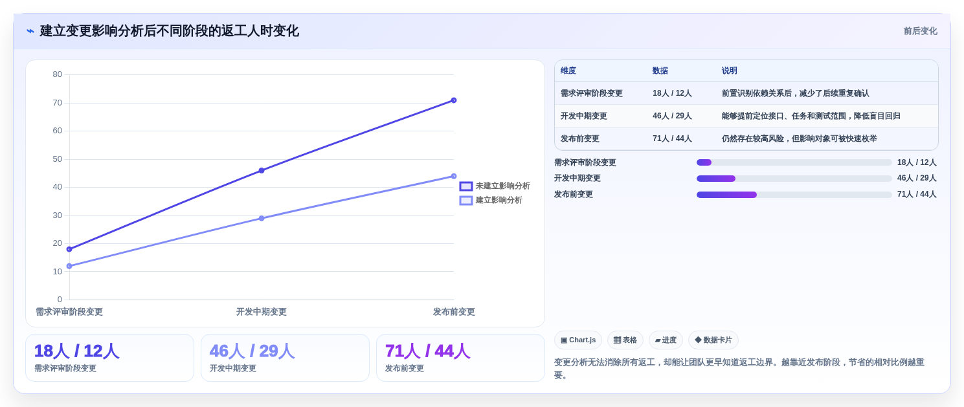Click the summary note starting 变更分析无法消除
The image size is (964, 407).
point(739,369)
